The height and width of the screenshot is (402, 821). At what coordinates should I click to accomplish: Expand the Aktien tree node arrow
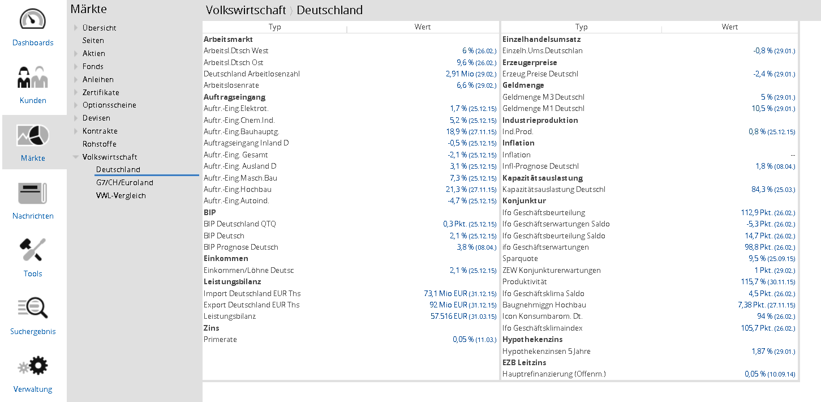pyautogui.click(x=76, y=54)
